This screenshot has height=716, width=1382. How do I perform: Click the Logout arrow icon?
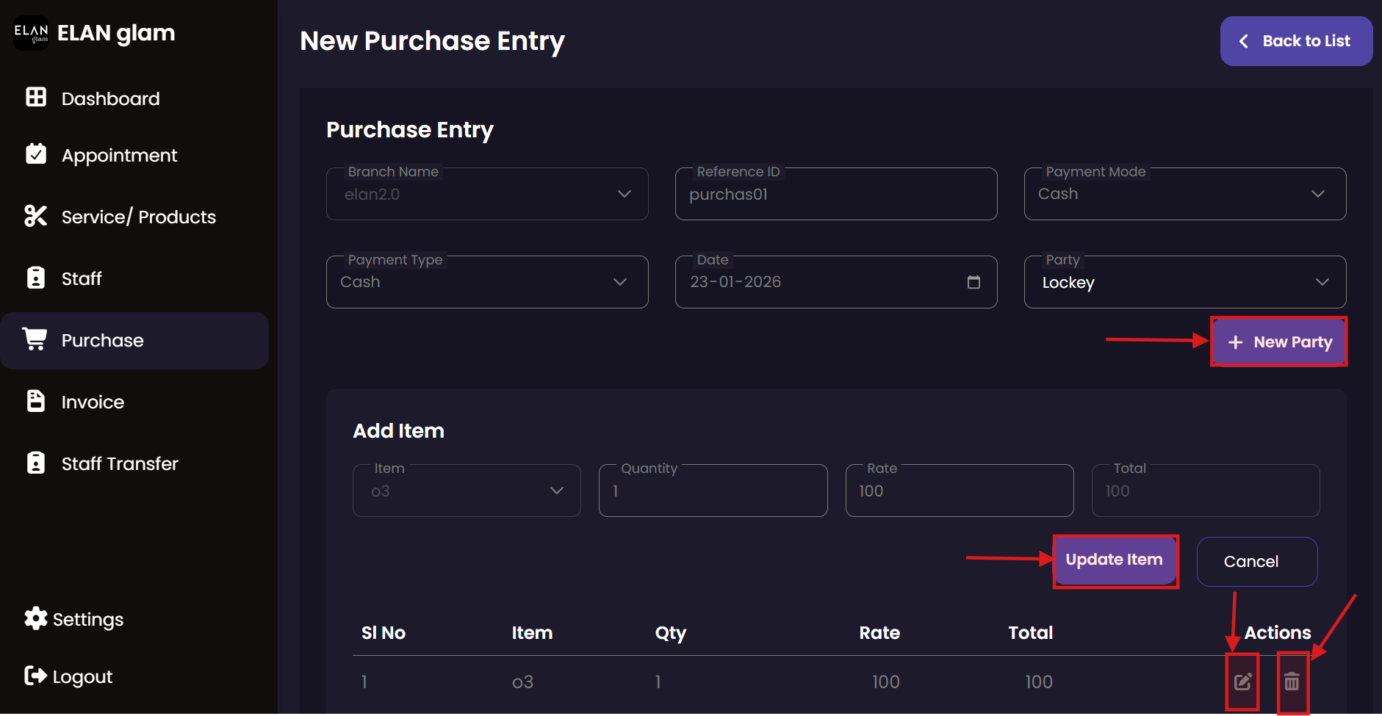pyautogui.click(x=35, y=676)
